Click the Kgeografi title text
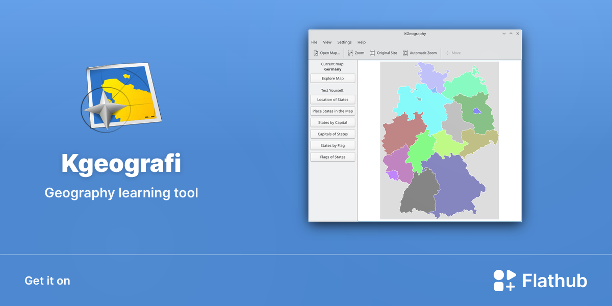This screenshot has width=612, height=306. [x=121, y=164]
